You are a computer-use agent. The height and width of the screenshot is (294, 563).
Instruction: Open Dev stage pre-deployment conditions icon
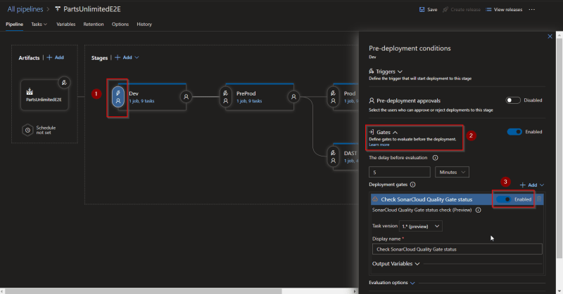118,97
